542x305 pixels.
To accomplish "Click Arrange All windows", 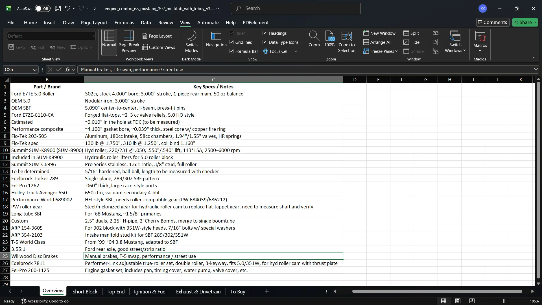I will coord(377,42).
